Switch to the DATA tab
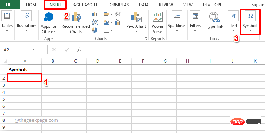265x133 pixels. click(144, 5)
